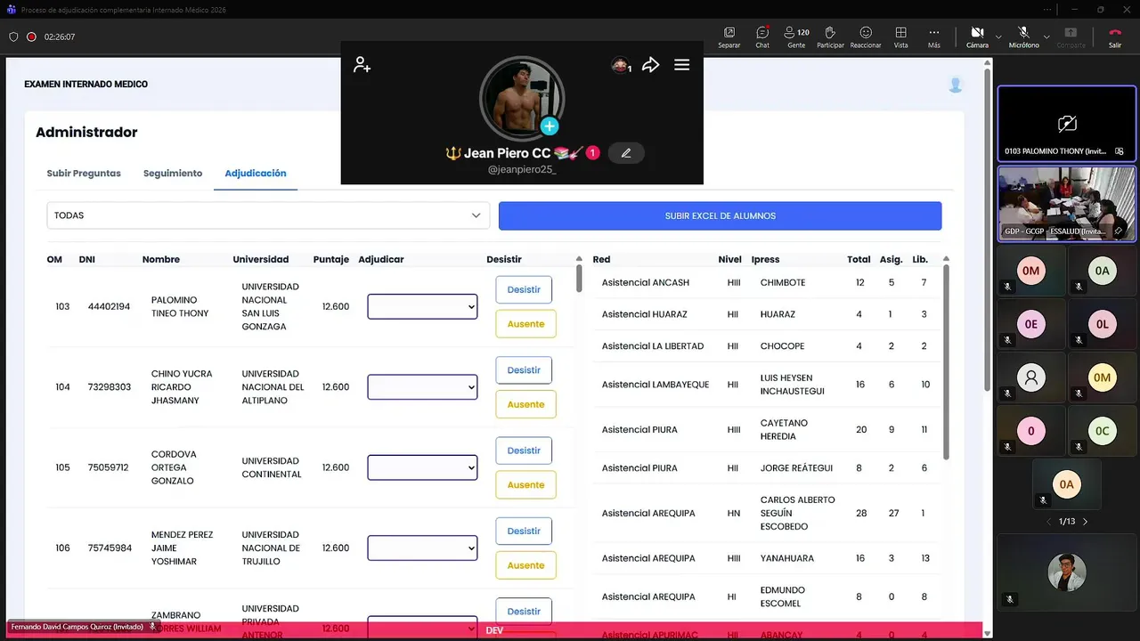
Task: Select the 0C participant tile
Action: (1103, 431)
